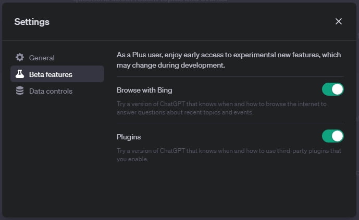Click the gear icon beside General
The width and height of the screenshot is (359, 220).
pos(20,58)
